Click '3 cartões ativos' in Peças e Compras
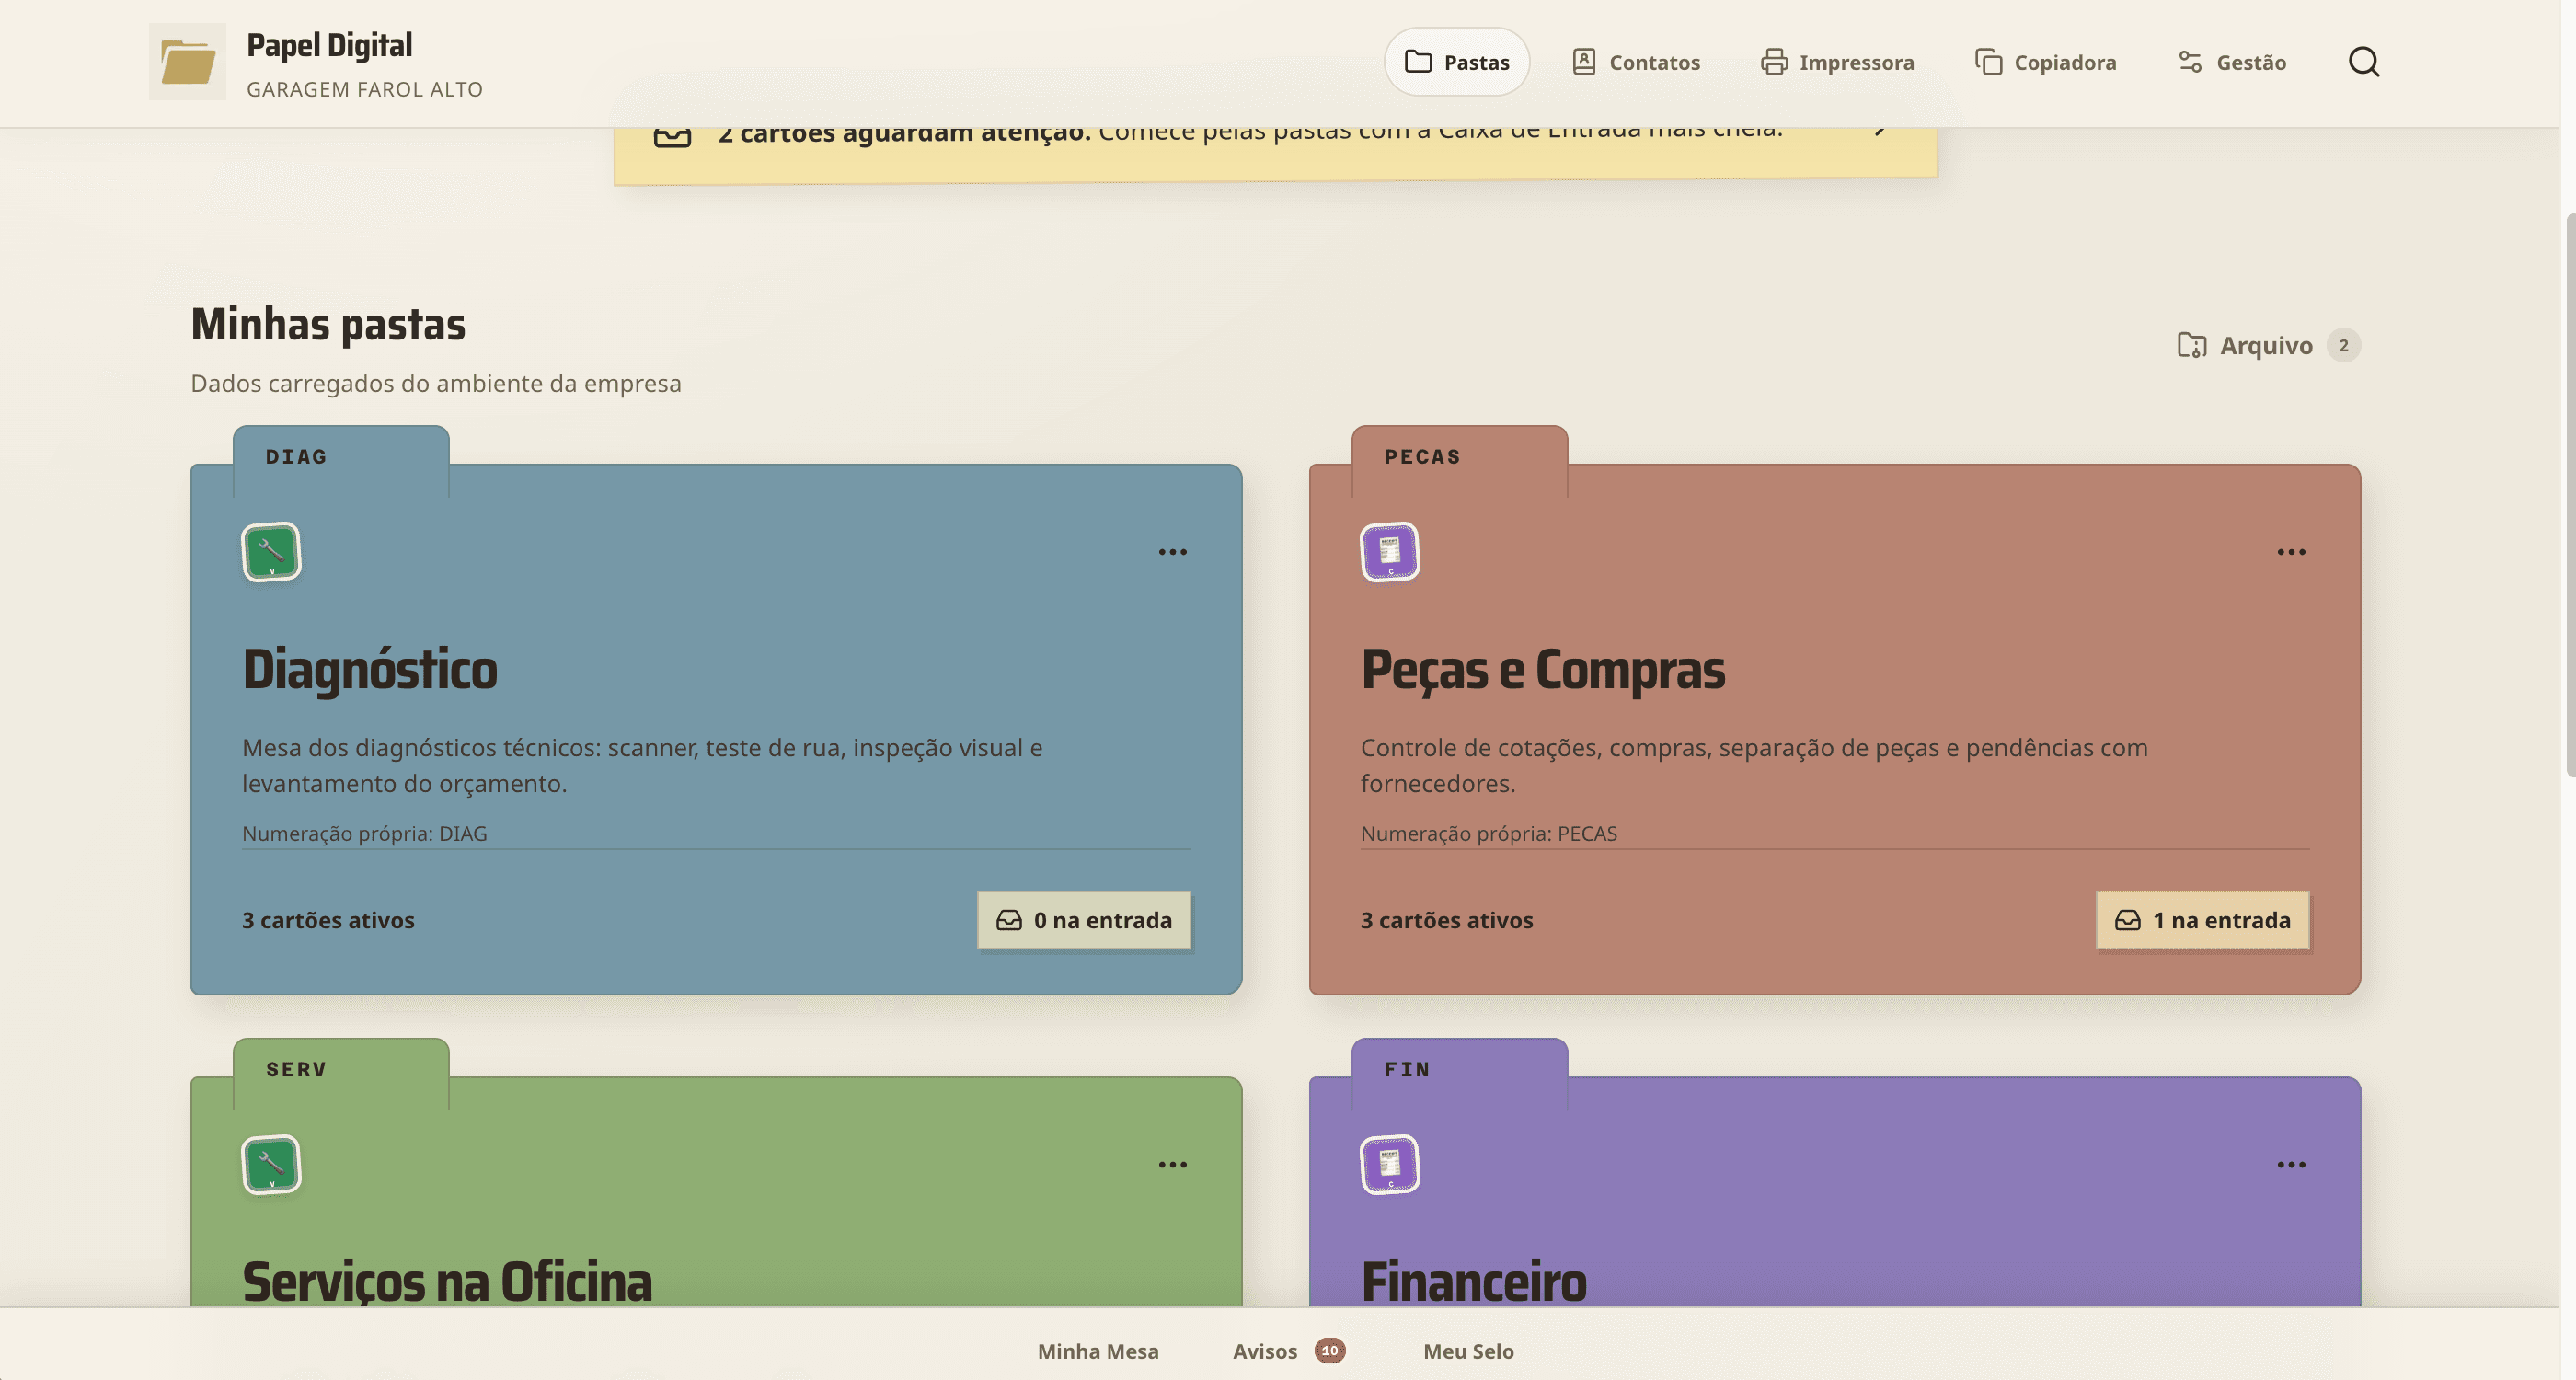Image resolution: width=2576 pixels, height=1380 pixels. (x=1447, y=920)
